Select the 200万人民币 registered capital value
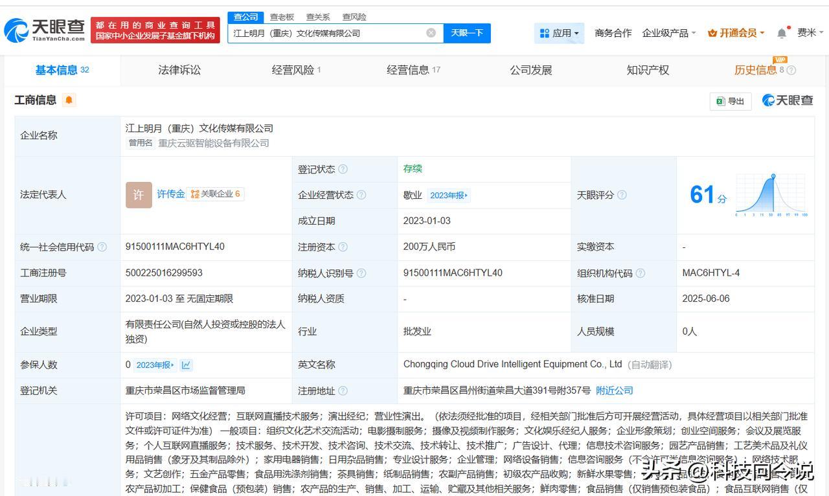This screenshot has height=496, width=829. pos(429,247)
